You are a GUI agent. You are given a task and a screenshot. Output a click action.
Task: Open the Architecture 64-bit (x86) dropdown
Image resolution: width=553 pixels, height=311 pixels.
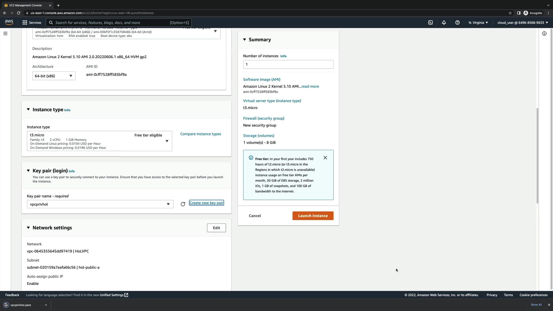[x=54, y=76]
